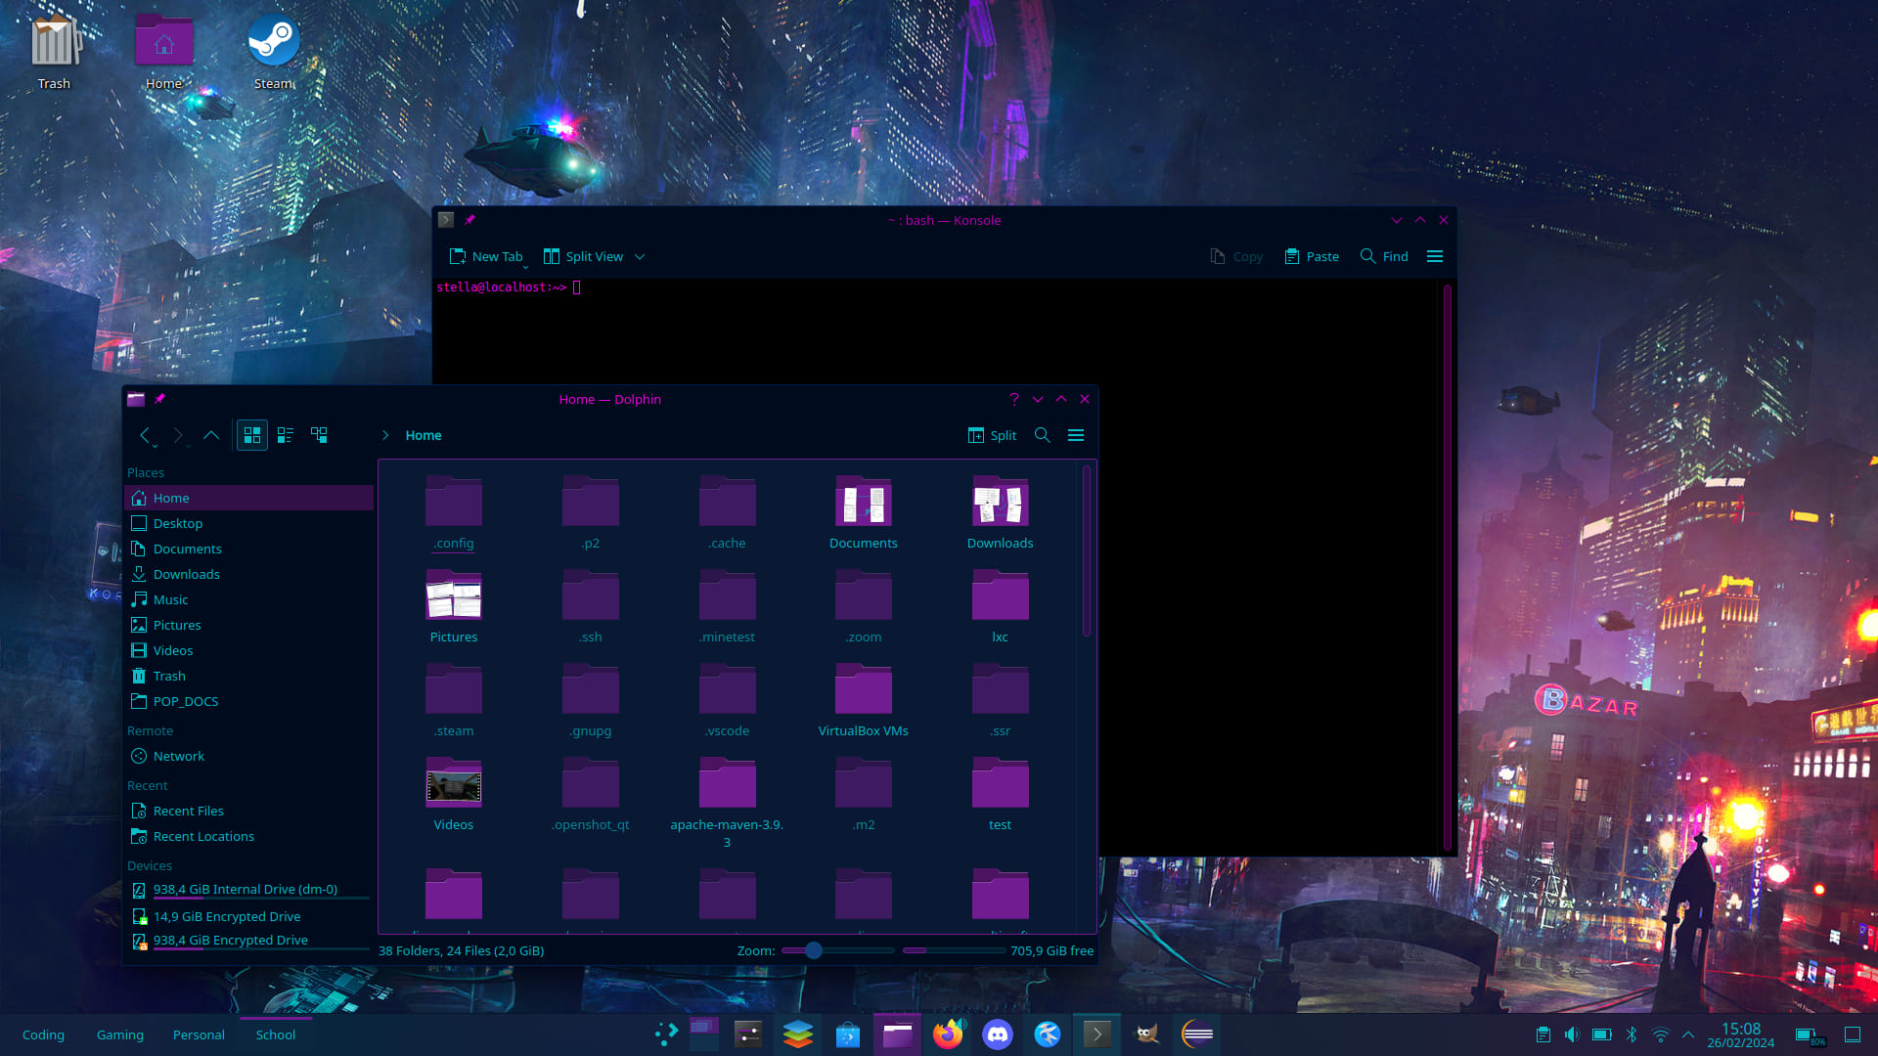The height and width of the screenshot is (1056, 1878).
Task: Click Paste button in Konsole toolbar
Action: [1312, 256]
